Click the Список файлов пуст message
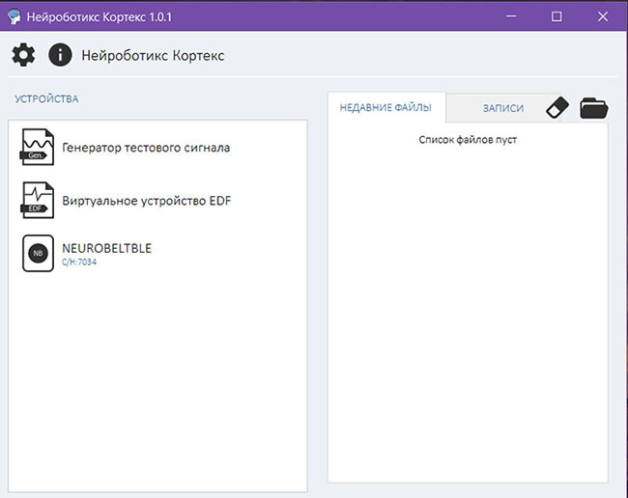This screenshot has height=498, width=628. pos(468,140)
